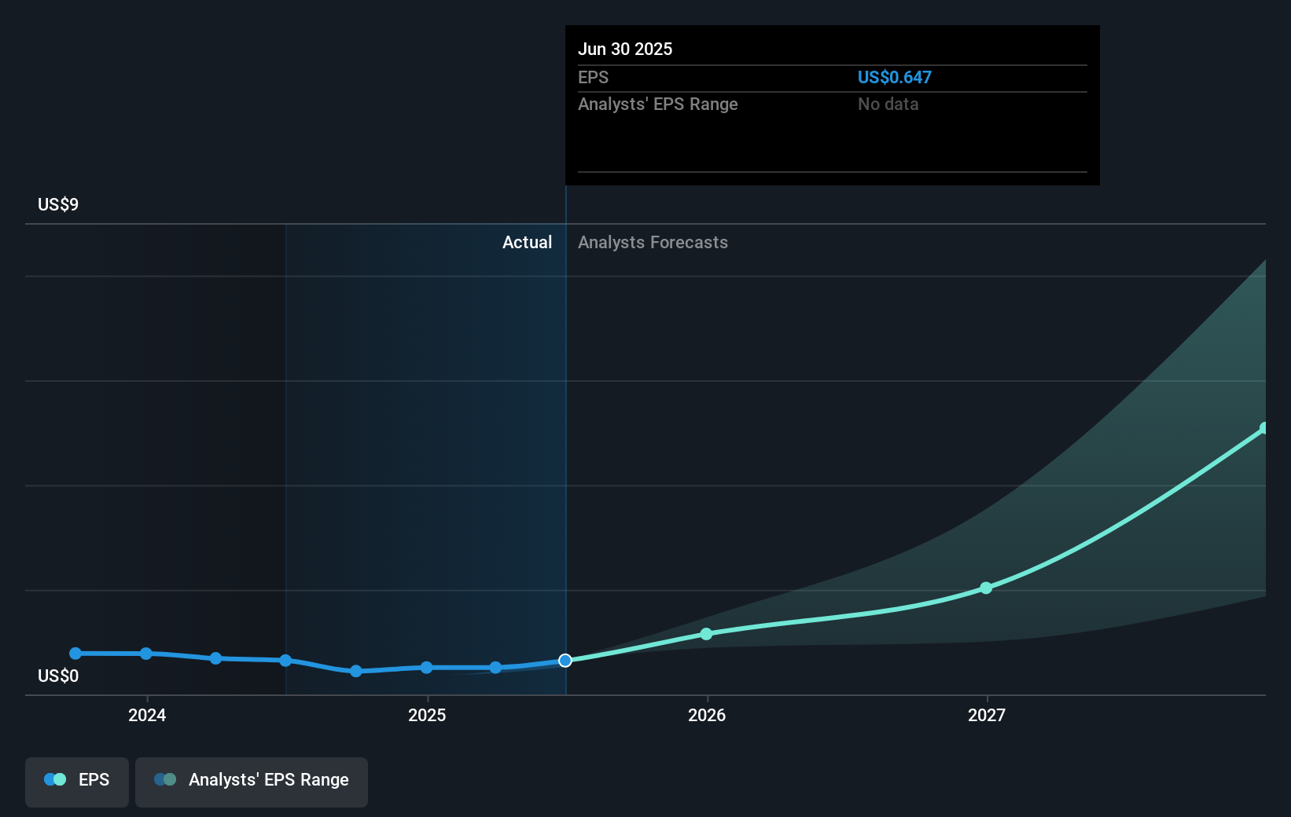Click the 2025 x-axis label

427,715
